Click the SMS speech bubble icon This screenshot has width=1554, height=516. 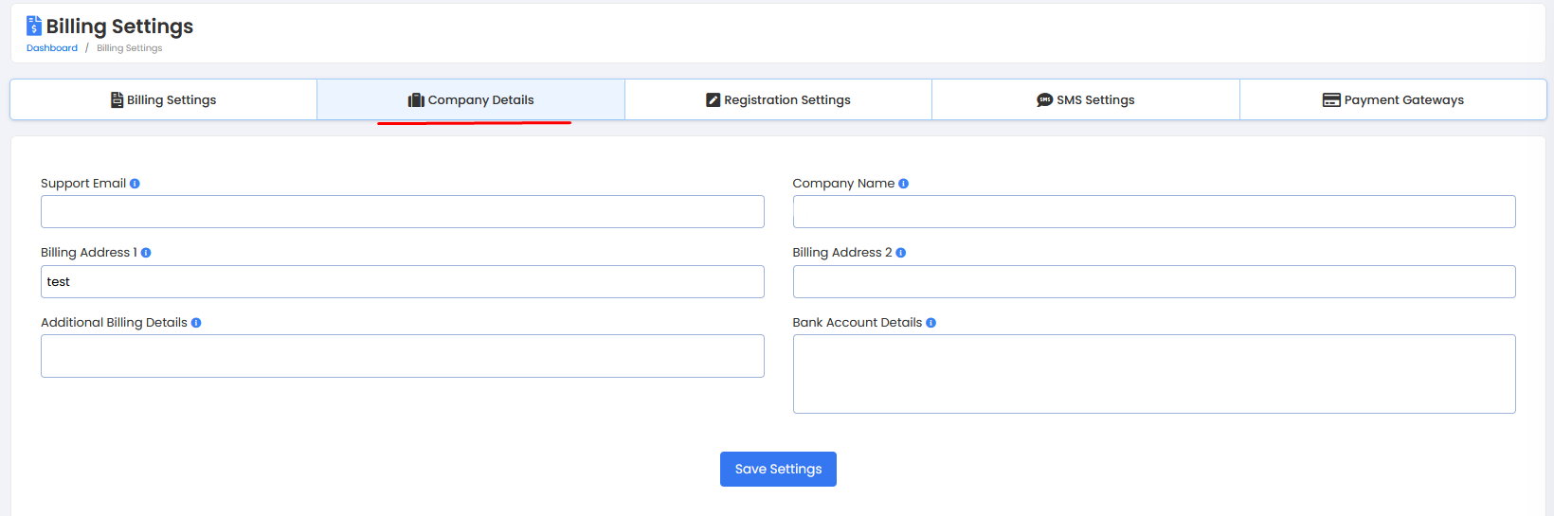[1044, 100]
